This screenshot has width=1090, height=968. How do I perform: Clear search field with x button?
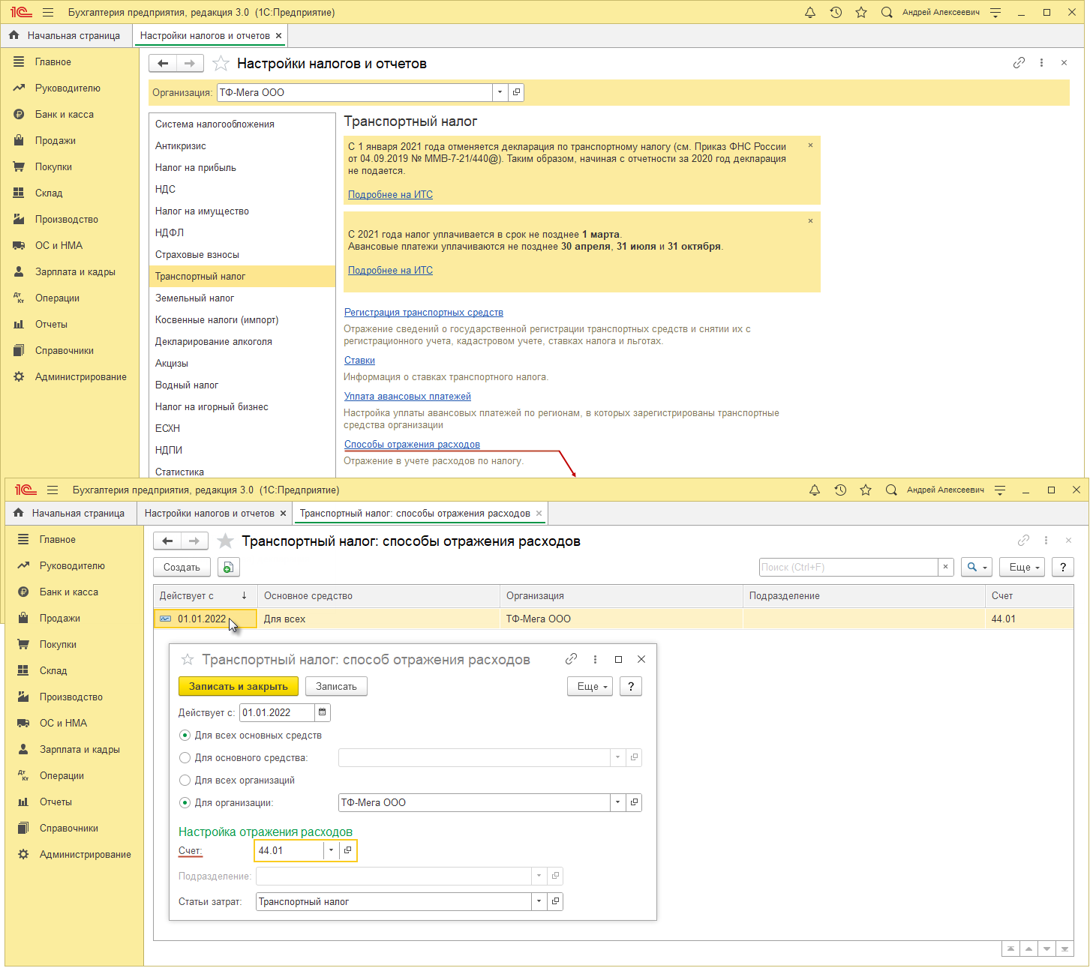point(945,568)
